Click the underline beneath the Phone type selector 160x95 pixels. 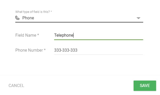[x=79, y=22]
